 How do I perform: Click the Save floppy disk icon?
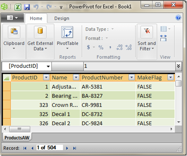[27, 7]
